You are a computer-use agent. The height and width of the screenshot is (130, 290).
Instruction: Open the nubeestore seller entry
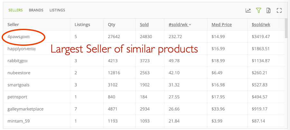19,73
